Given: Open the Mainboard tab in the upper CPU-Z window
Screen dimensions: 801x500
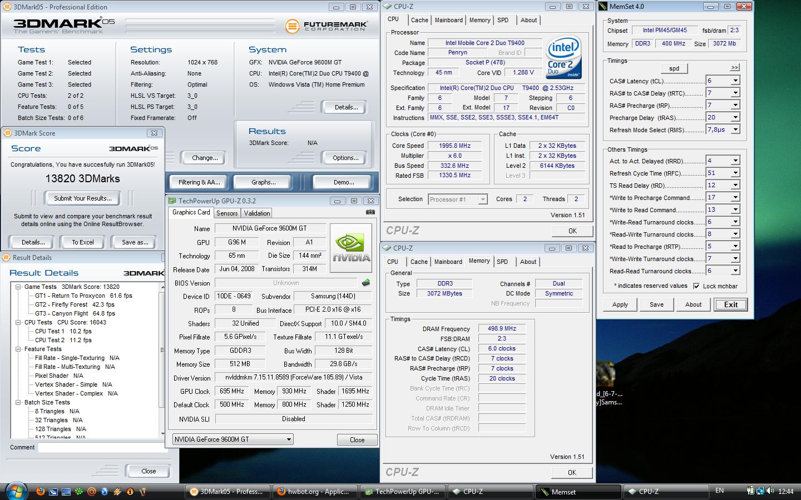Looking at the screenshot, I should point(448,20).
